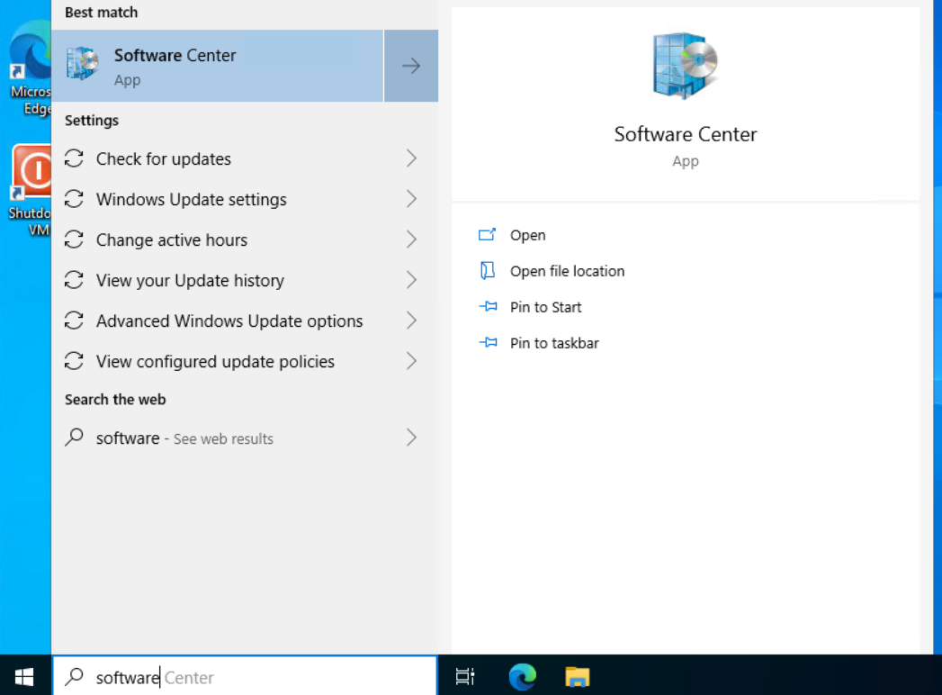The image size is (942, 695).
Task: Click the Pin to taskbar pin icon
Action: coord(488,343)
